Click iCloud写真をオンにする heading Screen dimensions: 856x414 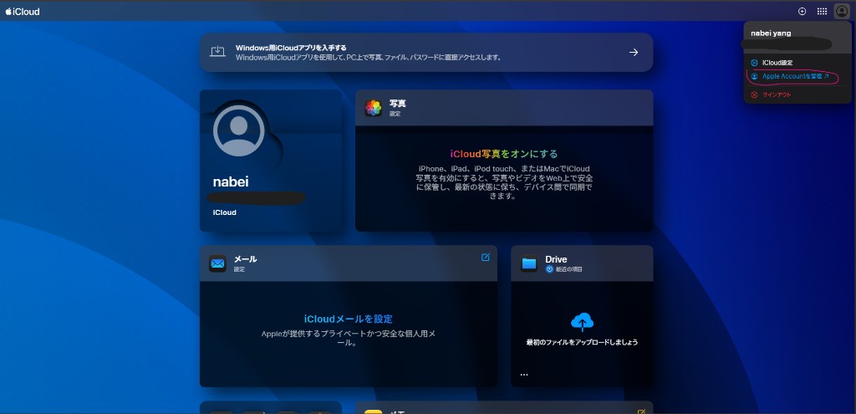point(504,154)
